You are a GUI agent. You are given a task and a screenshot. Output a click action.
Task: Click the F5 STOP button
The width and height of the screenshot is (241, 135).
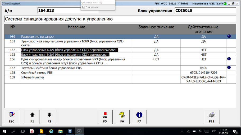click(x=105, y=117)
